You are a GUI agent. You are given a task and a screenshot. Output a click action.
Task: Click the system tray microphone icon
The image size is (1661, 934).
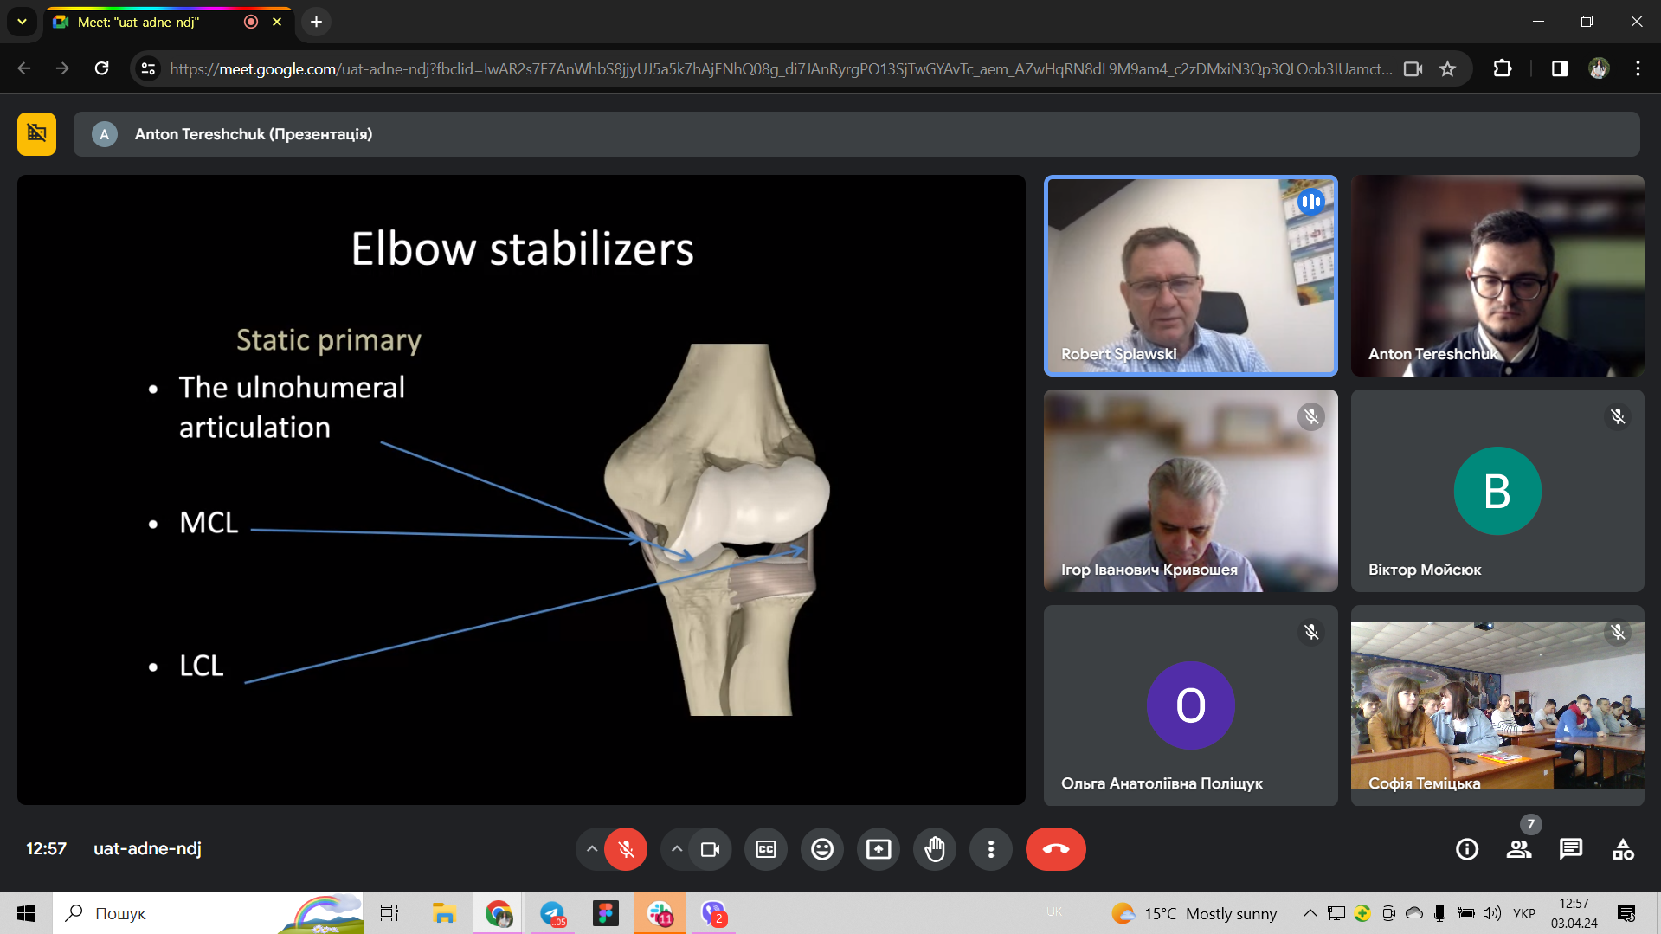(x=1439, y=913)
